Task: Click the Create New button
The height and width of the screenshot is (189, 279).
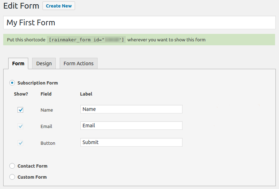Action: 59,6
